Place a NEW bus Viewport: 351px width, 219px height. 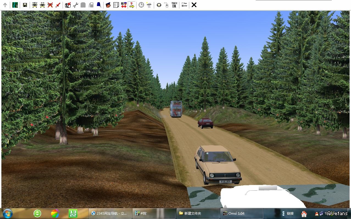tap(35, 5)
